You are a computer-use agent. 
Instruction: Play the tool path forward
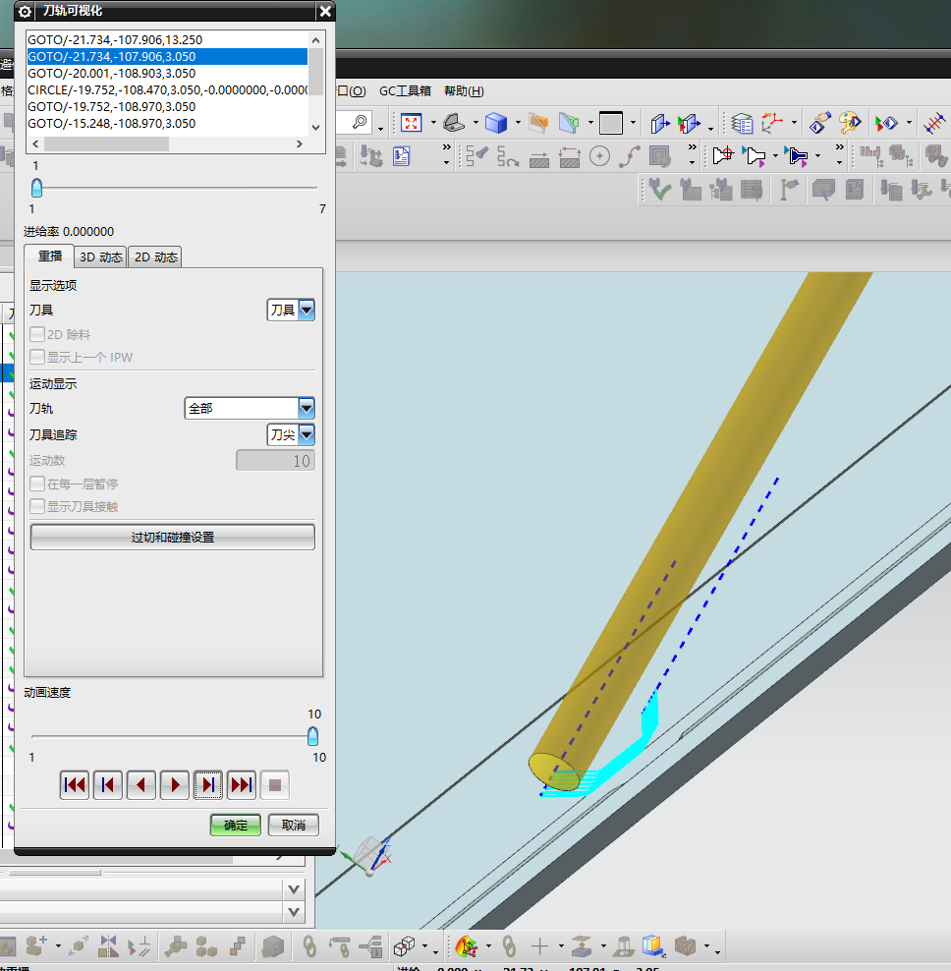pyautogui.click(x=175, y=785)
